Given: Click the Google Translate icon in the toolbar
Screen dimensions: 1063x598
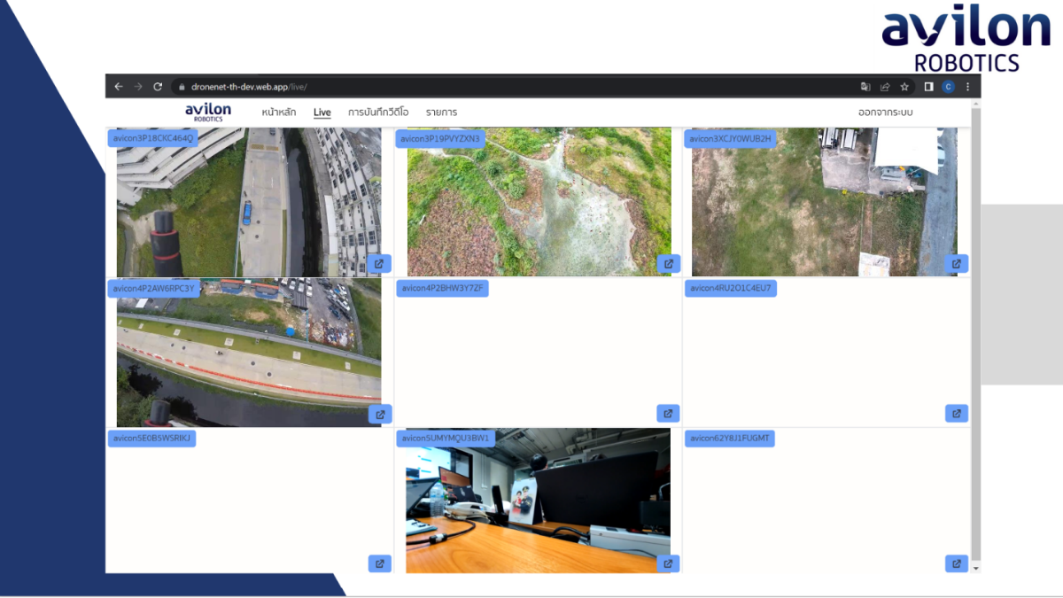Looking at the screenshot, I should [865, 86].
